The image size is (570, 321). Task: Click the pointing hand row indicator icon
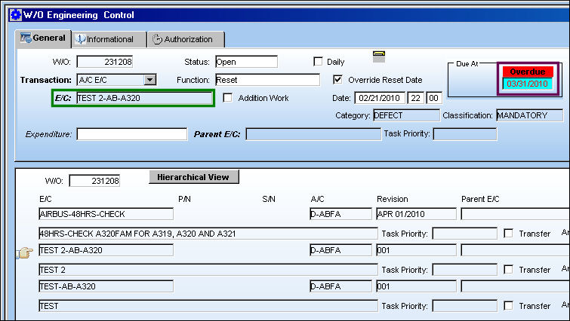(24, 252)
